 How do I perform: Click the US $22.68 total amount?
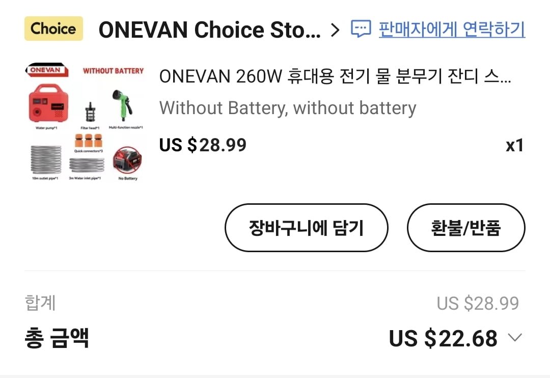click(x=443, y=338)
